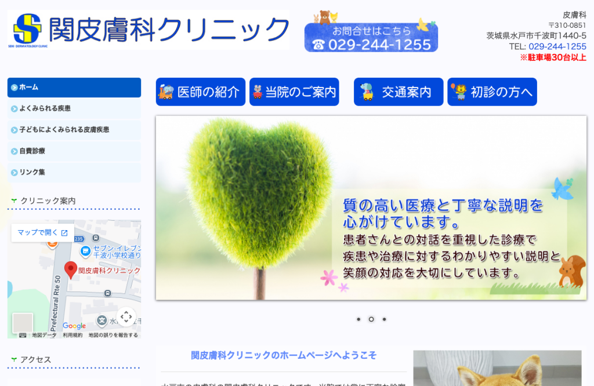Open リンク集 menu item
Viewport: 594px width, 386px height.
(x=74, y=172)
